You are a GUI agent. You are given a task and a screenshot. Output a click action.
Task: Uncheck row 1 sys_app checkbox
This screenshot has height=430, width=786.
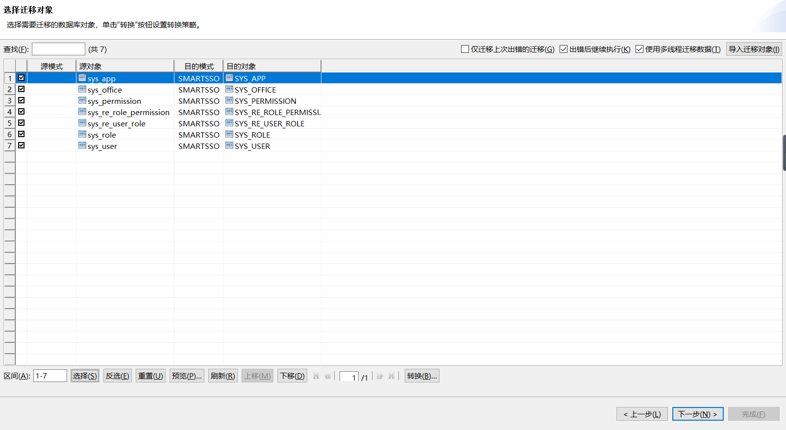point(22,78)
